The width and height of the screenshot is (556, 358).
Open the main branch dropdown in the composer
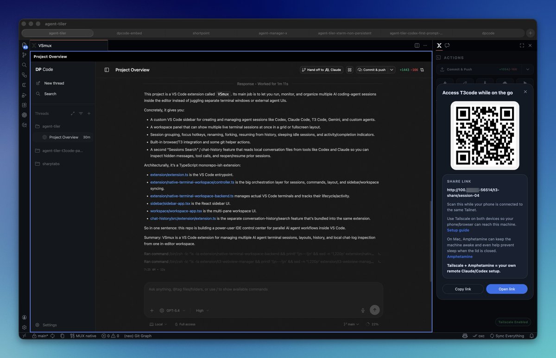pos(351,324)
